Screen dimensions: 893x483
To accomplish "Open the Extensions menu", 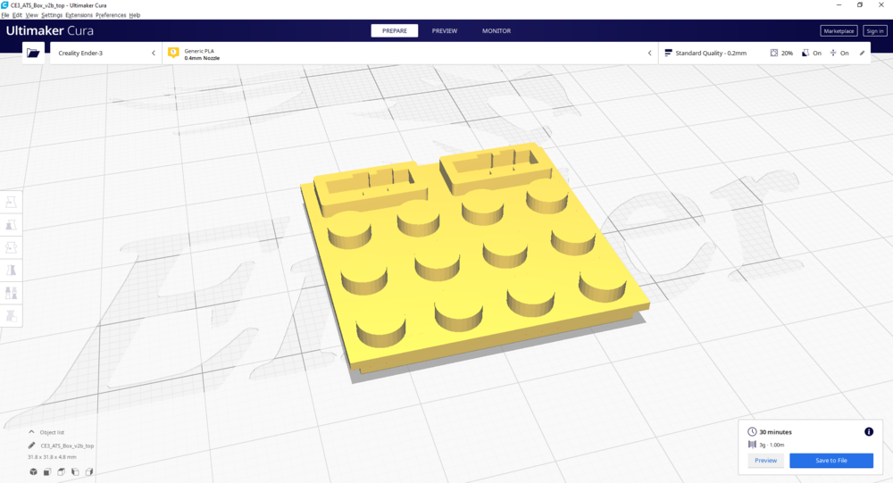I will pyautogui.click(x=79, y=15).
